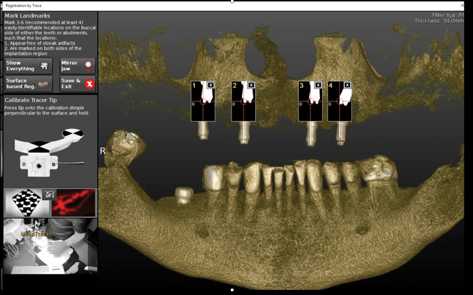Click the implant abutment under landmark 1
This screenshot has height=295, width=473.
(x=203, y=130)
